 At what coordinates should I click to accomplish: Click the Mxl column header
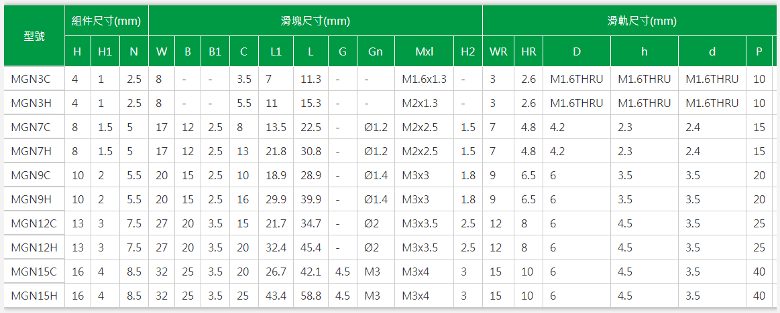[x=424, y=51]
